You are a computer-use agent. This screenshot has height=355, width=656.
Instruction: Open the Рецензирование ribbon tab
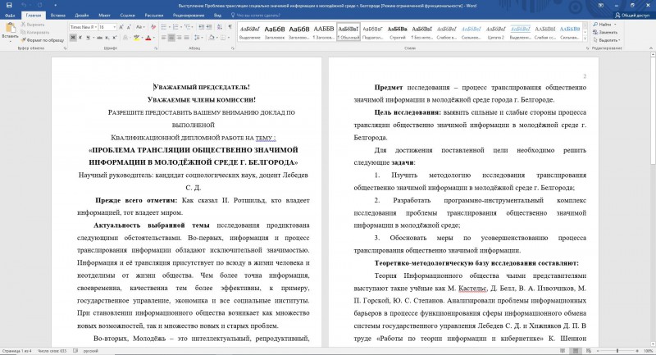[188, 15]
